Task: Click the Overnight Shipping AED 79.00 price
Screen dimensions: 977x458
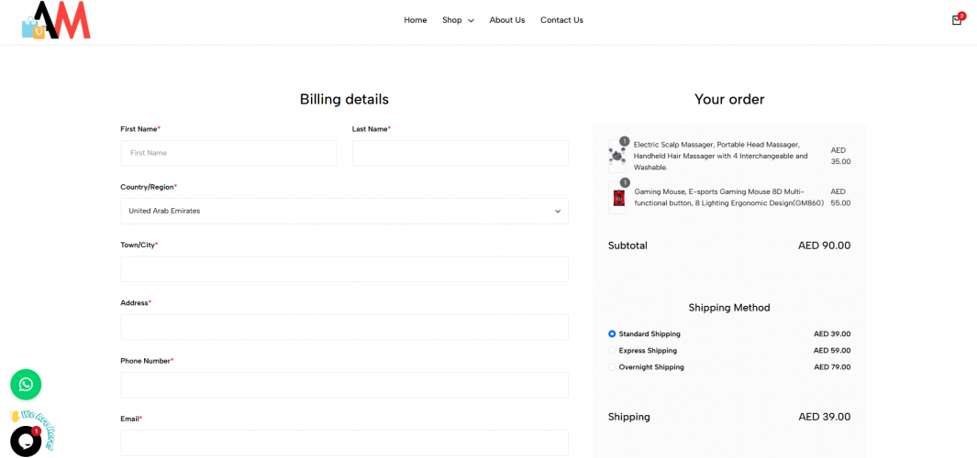Action: coord(832,367)
